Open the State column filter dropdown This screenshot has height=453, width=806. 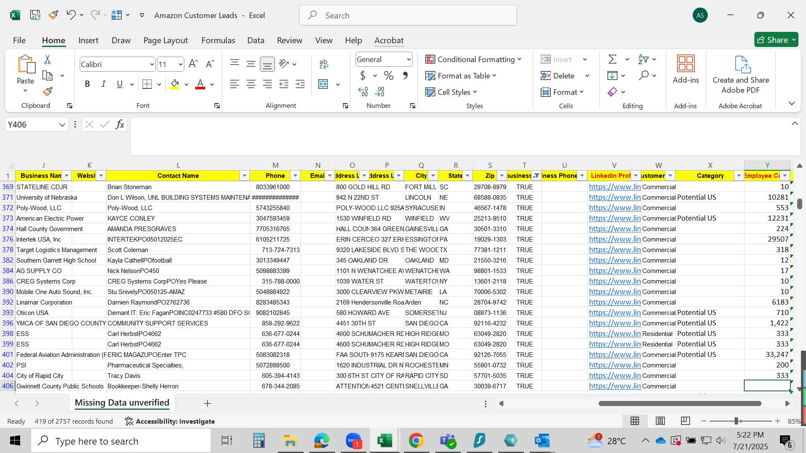coord(467,176)
